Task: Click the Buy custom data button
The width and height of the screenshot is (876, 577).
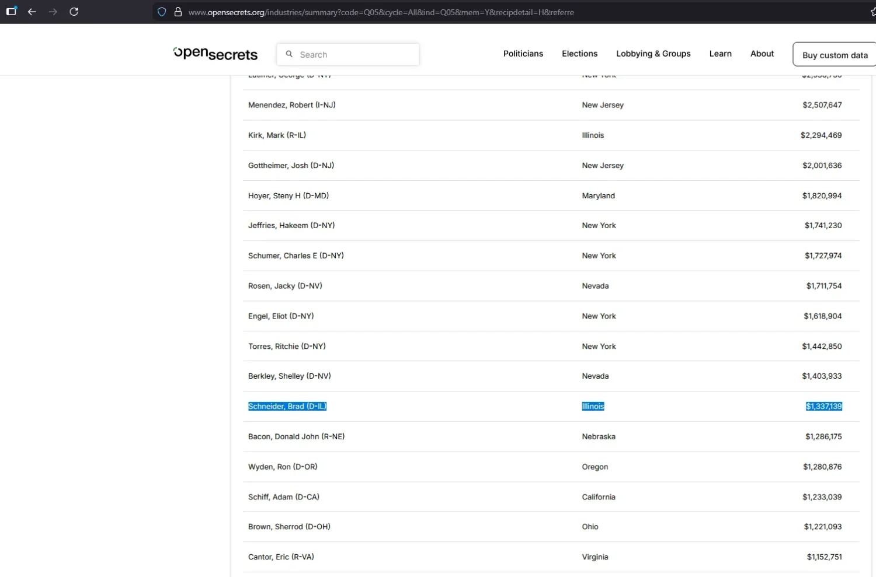Action: pos(835,54)
